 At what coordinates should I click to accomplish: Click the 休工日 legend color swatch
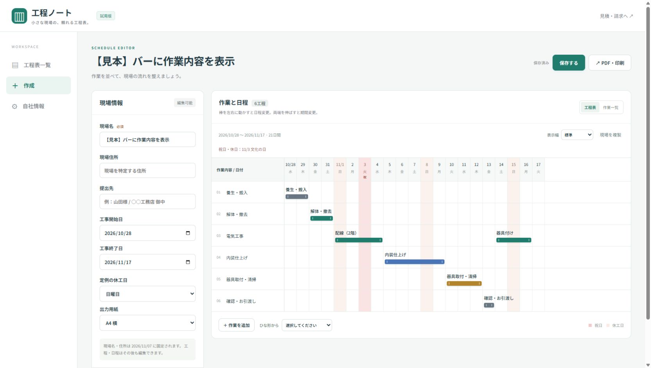[x=608, y=325]
